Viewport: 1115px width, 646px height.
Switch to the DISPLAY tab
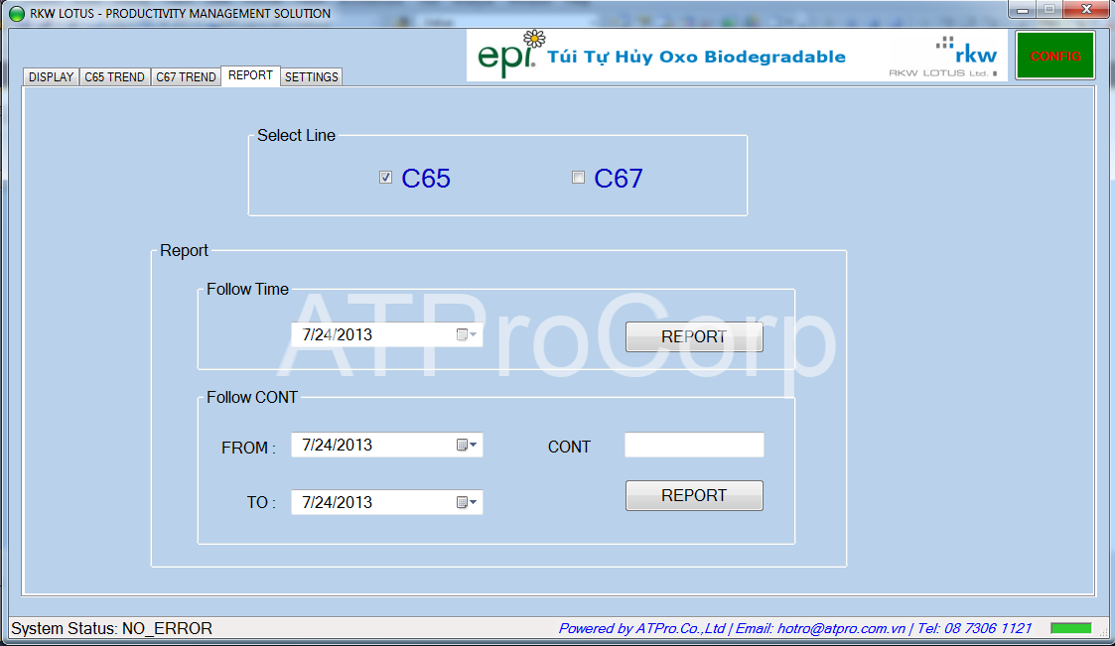click(x=52, y=76)
